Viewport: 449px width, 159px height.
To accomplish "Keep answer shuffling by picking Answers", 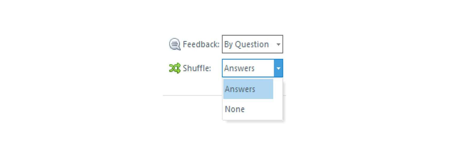I will click(248, 89).
